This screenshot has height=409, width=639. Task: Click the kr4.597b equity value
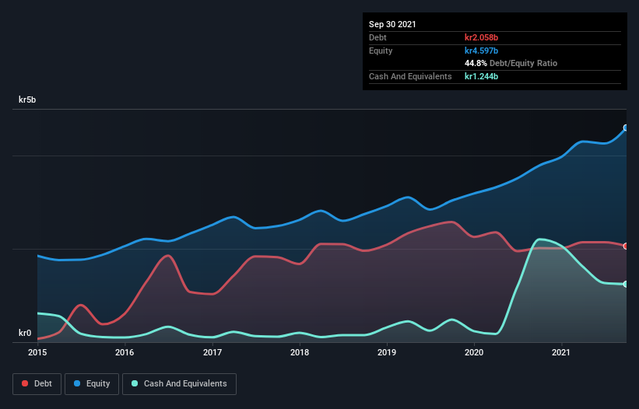pyautogui.click(x=481, y=51)
